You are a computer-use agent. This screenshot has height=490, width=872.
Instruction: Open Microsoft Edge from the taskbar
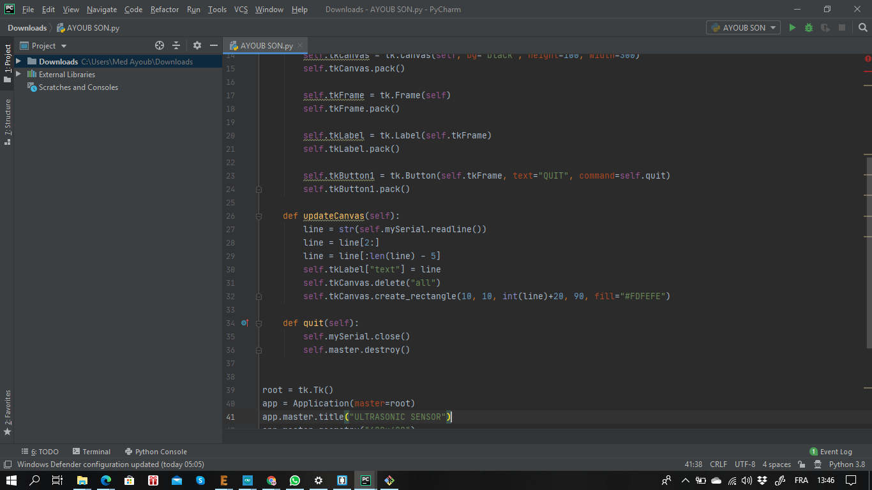point(106,480)
